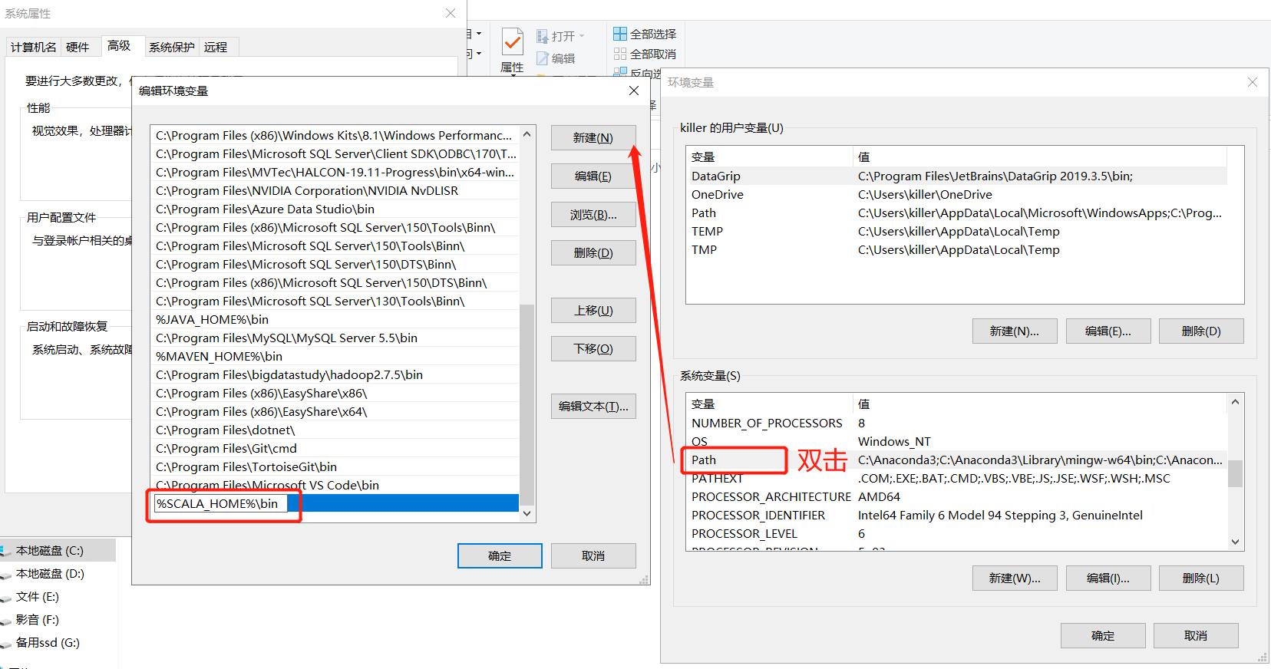Select DataGrip user variable row
The height and width of the screenshot is (669, 1271).
(x=957, y=176)
